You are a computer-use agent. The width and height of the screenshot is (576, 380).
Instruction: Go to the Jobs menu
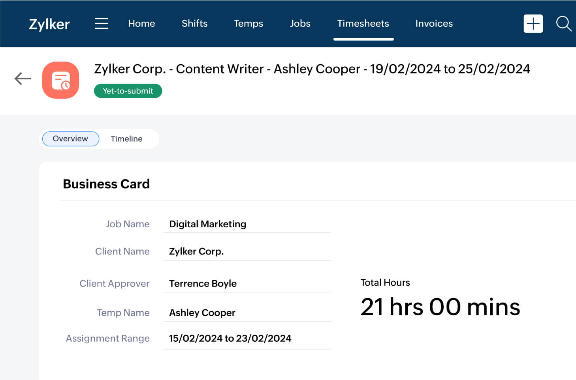point(300,24)
